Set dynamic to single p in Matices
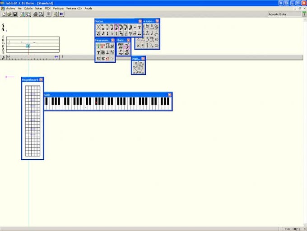 (121, 51)
